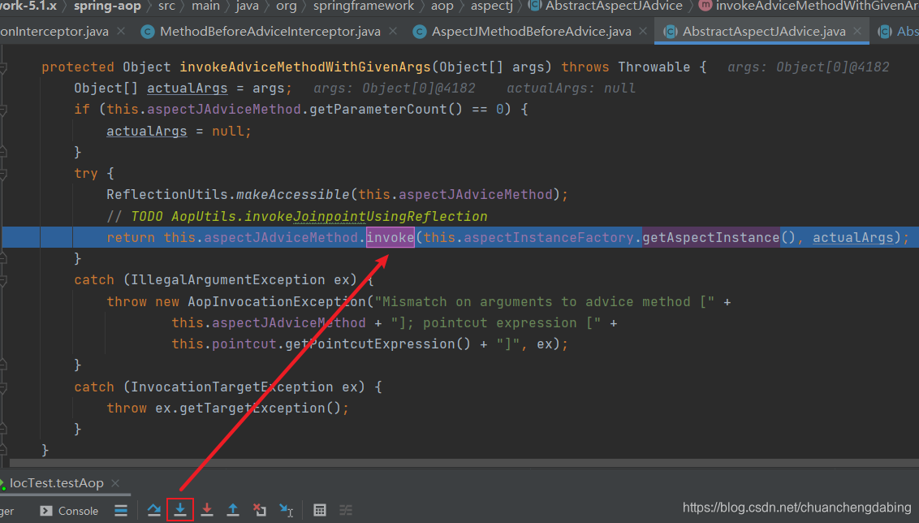Open the Evaluate Expression calculator icon

point(319,510)
